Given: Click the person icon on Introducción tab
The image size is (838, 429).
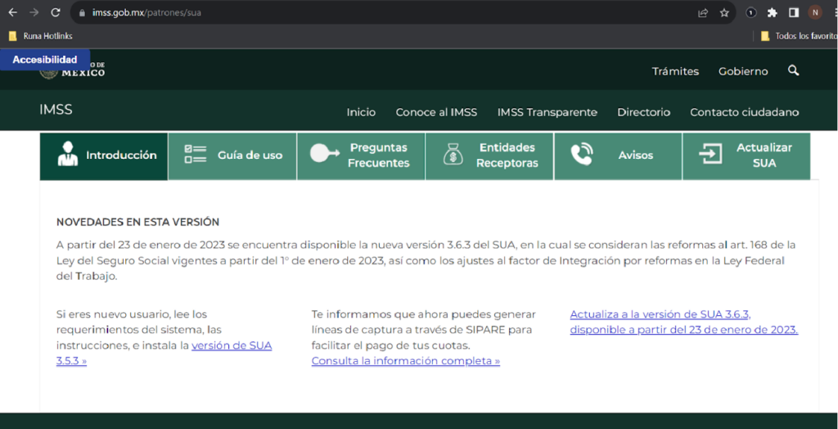Looking at the screenshot, I should (67, 154).
